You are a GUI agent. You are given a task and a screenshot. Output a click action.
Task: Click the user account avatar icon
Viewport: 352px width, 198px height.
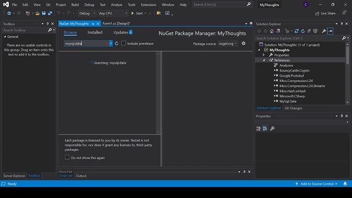click(306, 5)
